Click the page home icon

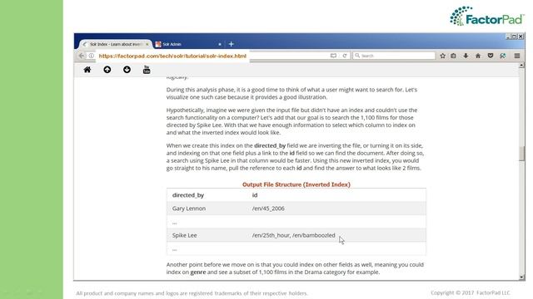(87, 70)
